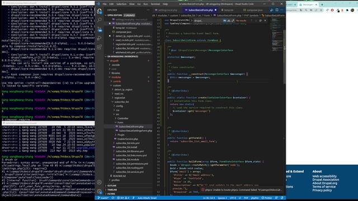The image size is (358, 201).
Task: Open Drupal Association link in browser
Action: click(x=326, y=180)
